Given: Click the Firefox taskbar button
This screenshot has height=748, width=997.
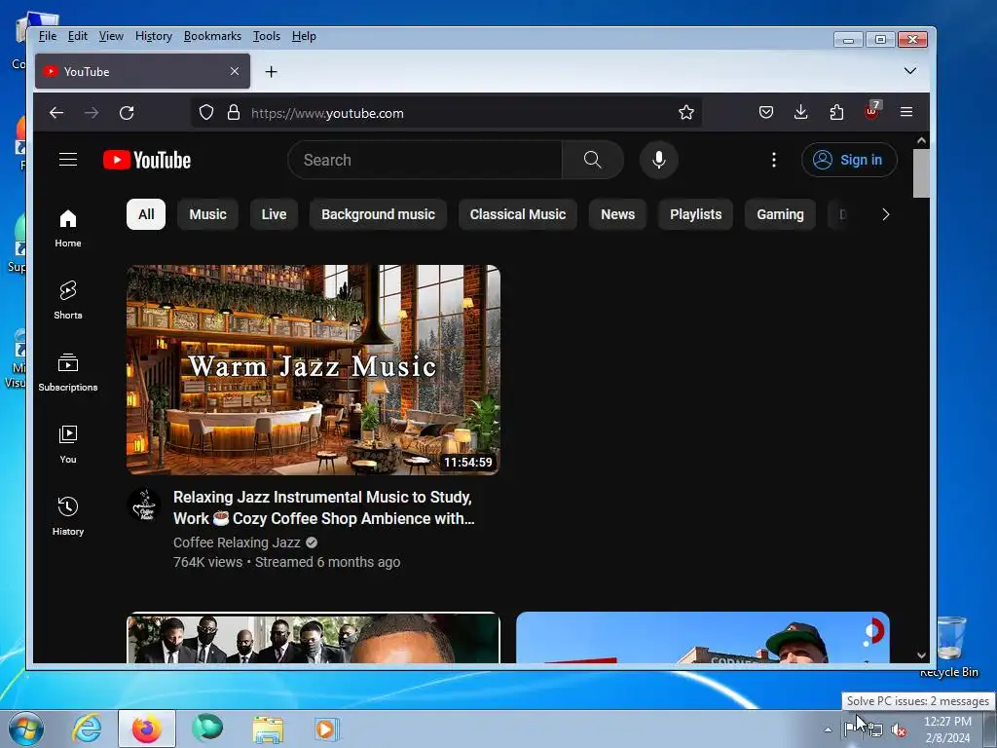Looking at the screenshot, I should 147,729.
